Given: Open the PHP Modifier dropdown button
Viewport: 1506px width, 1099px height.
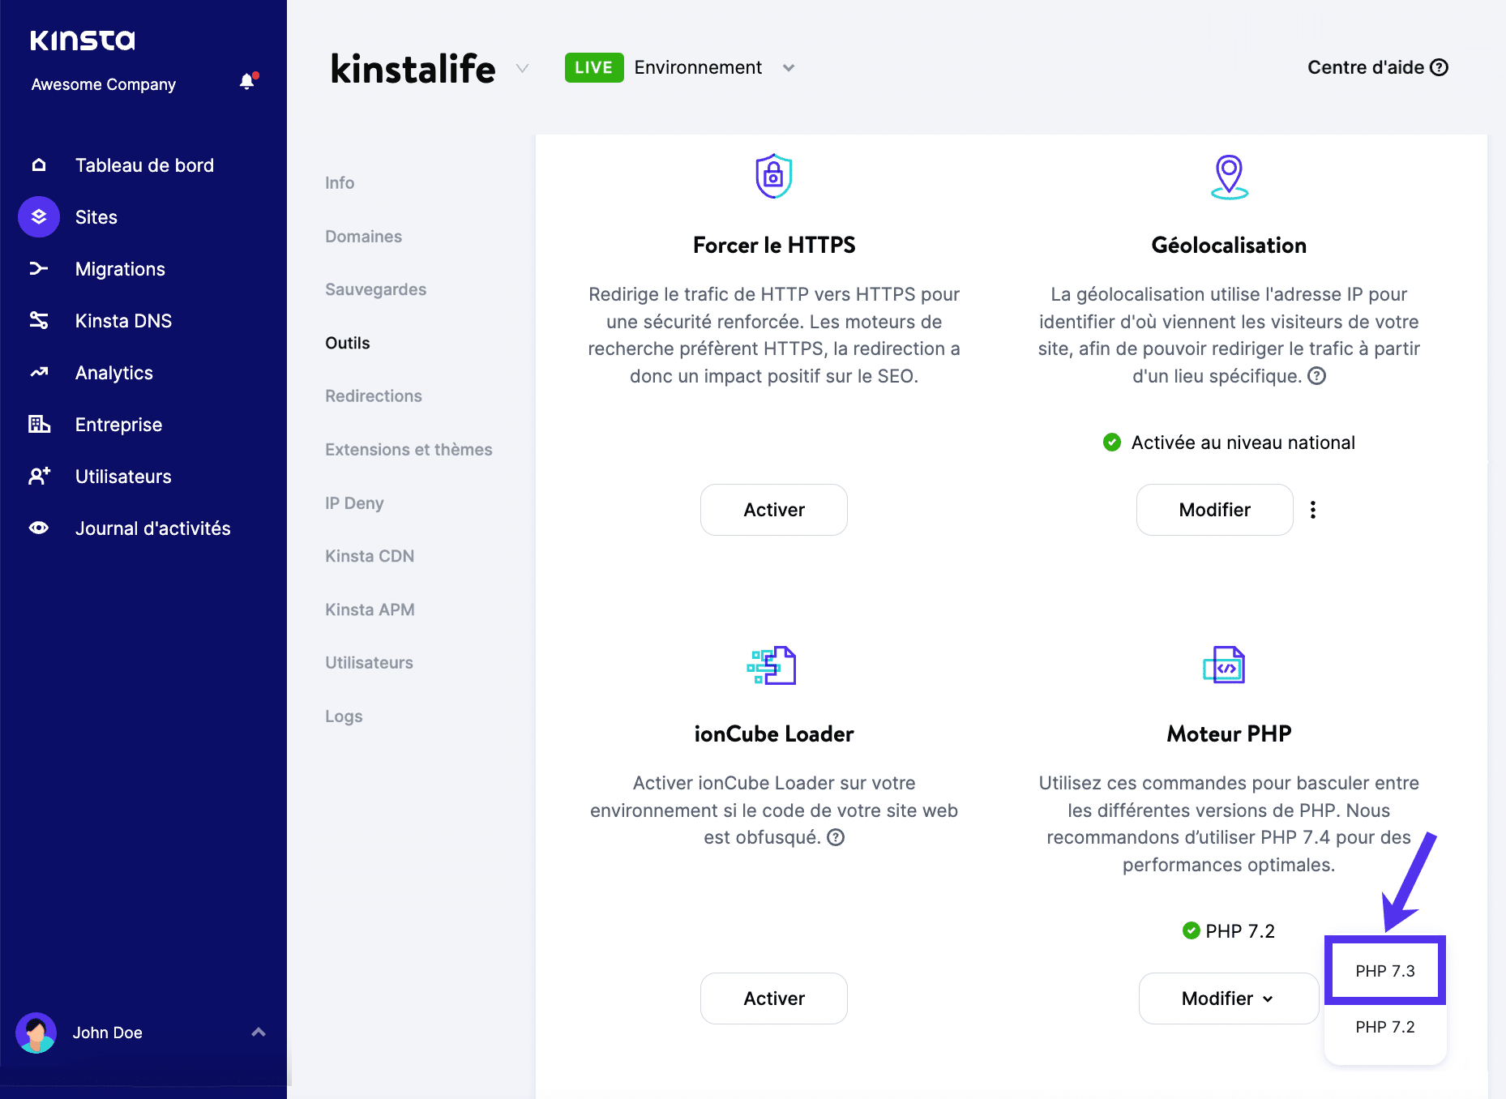Looking at the screenshot, I should [1227, 999].
